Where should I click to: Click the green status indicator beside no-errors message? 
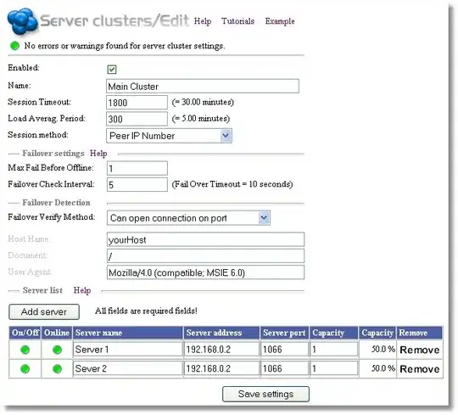point(14,46)
